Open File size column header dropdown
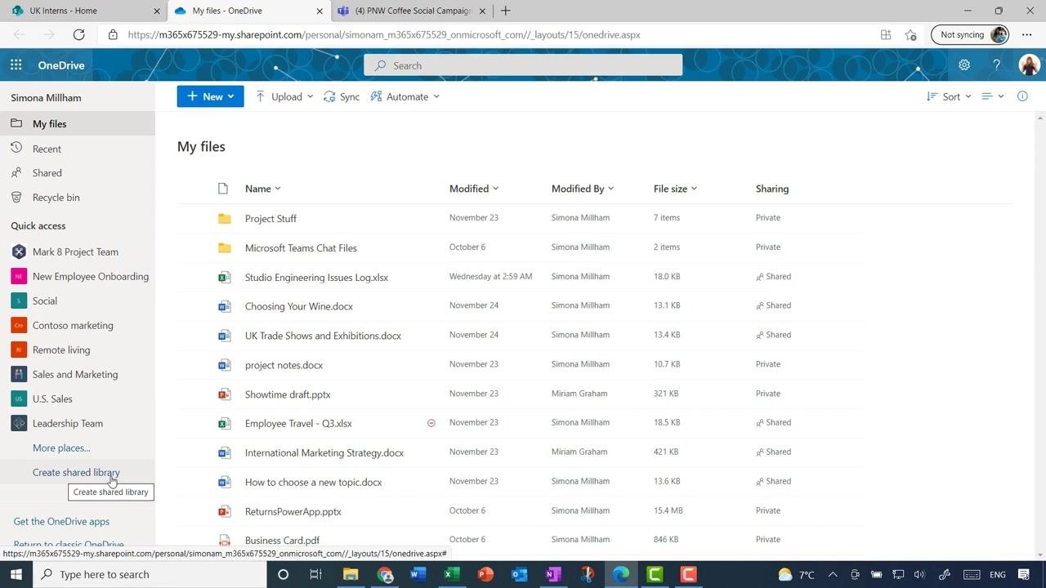Viewport: 1046px width, 588px height. click(675, 189)
